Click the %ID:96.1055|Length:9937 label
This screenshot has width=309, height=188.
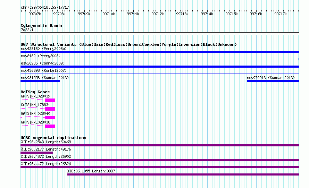click(91, 171)
